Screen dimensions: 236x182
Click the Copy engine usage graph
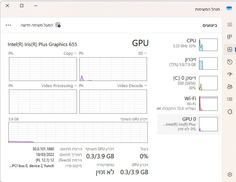(x=43, y=69)
